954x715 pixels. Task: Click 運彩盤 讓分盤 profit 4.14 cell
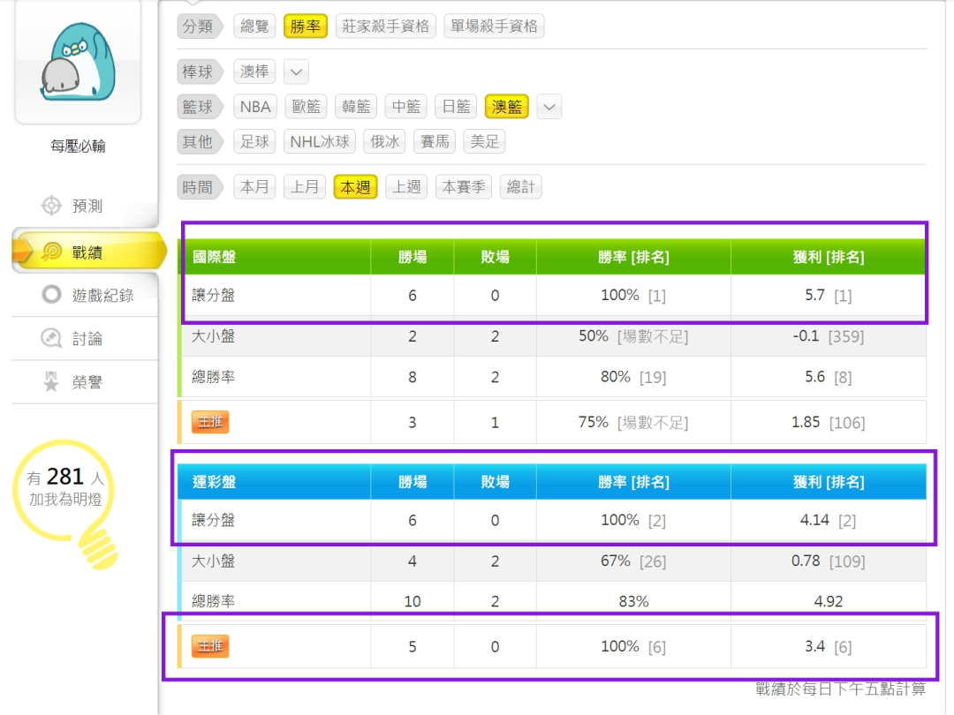(828, 520)
